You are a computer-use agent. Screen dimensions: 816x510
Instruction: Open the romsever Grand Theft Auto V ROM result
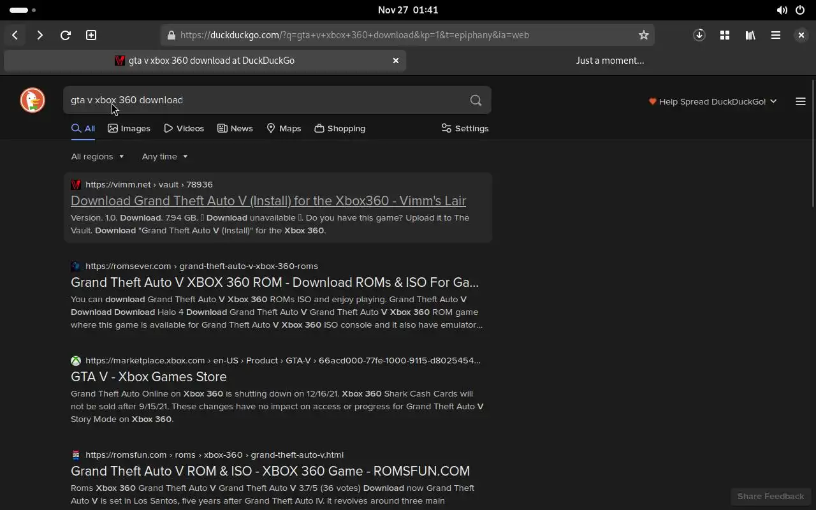coord(275,282)
